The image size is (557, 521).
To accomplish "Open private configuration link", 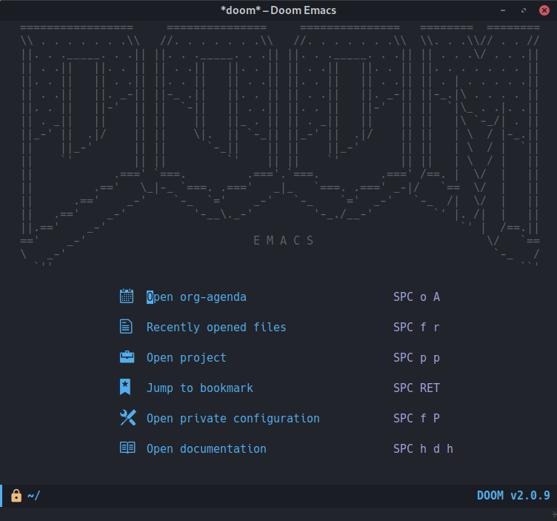I will coord(233,418).
